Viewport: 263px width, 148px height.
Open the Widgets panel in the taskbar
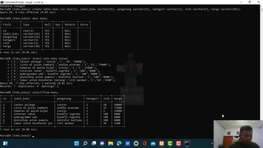pos(5,143)
